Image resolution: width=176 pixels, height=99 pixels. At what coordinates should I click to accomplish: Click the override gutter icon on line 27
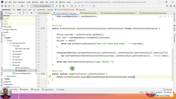click(x=42, y=29)
